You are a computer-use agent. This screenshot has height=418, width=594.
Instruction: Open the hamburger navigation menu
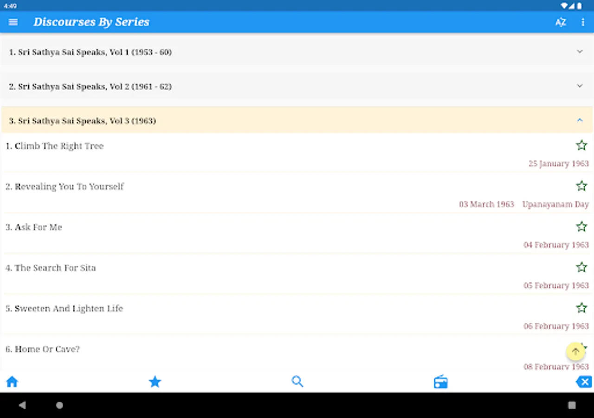tap(13, 22)
